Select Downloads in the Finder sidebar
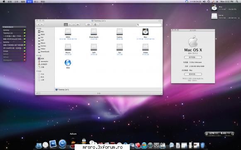241x150 pixels. 44,52
